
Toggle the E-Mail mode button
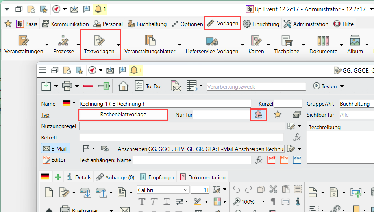(55, 148)
